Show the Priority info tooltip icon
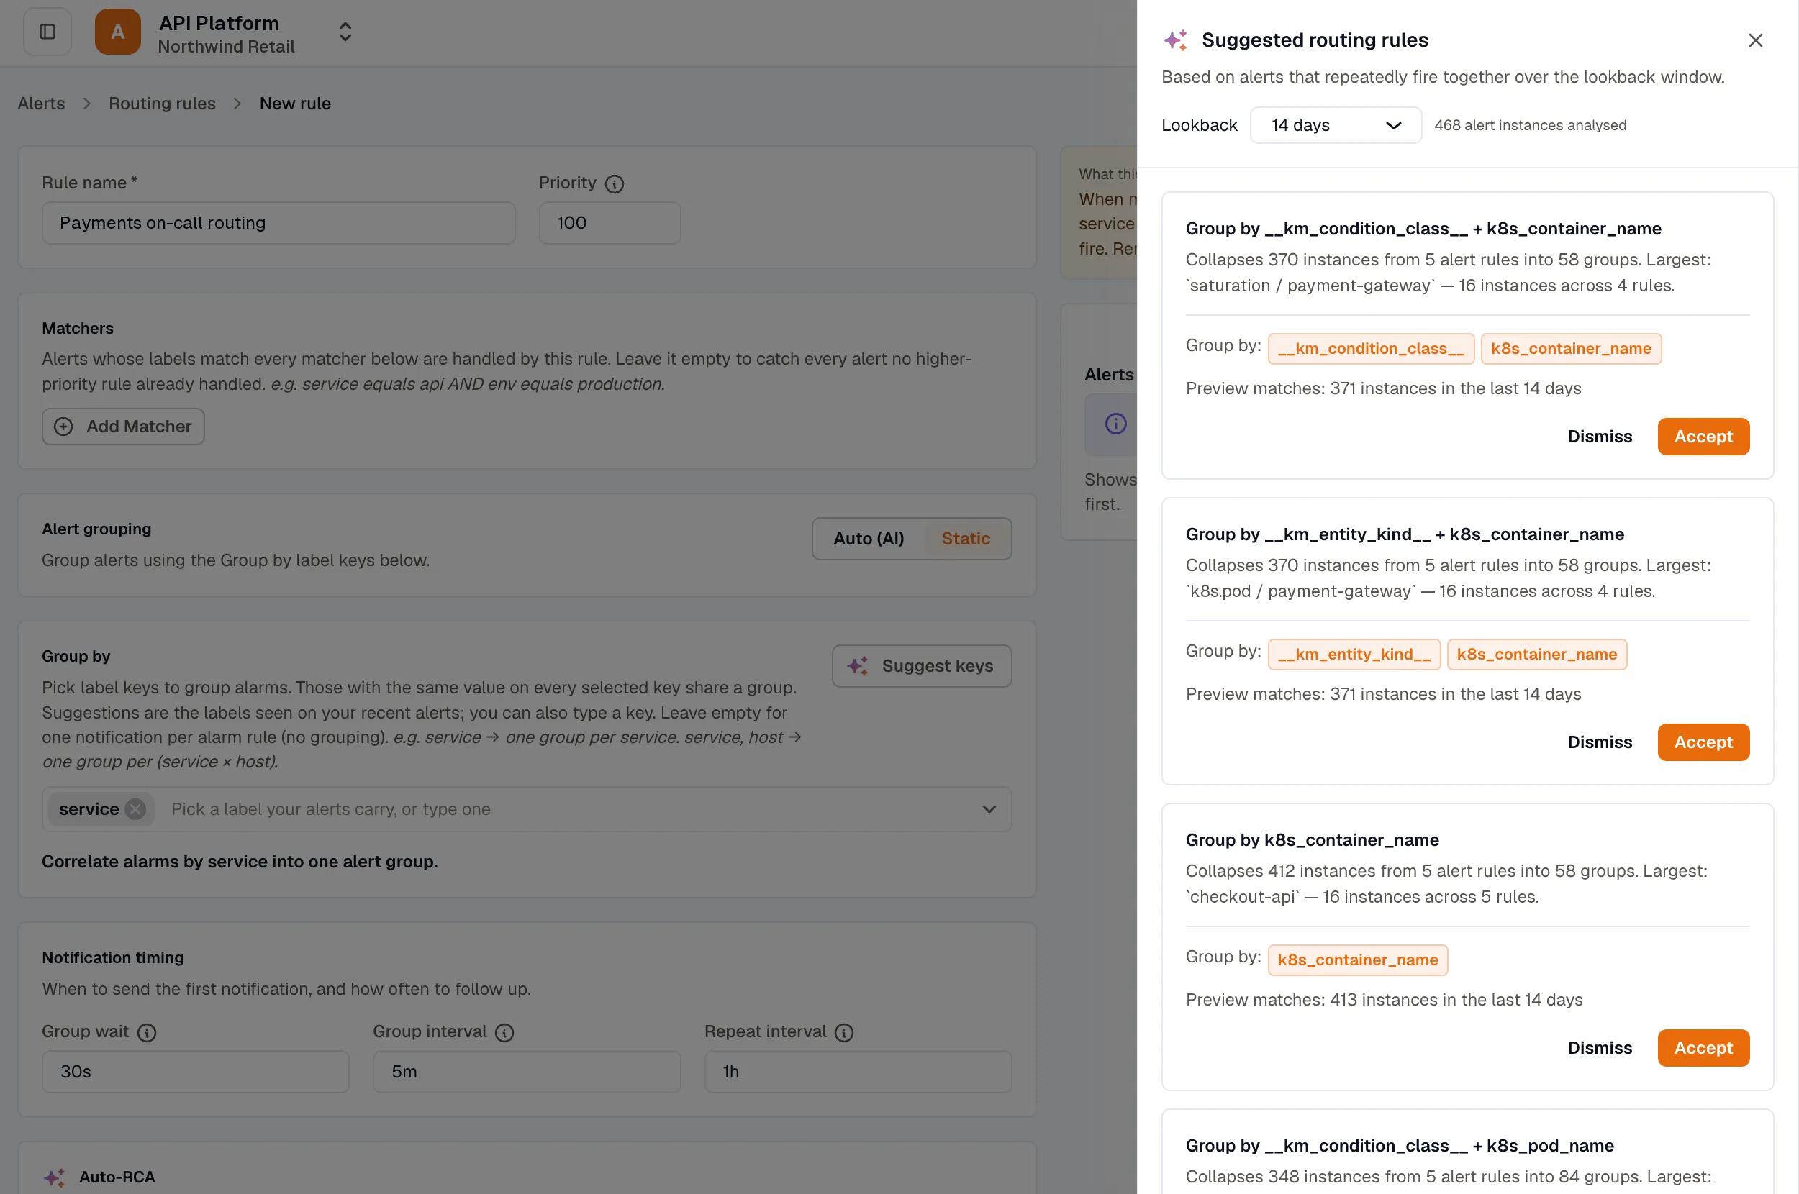Screen dimensions: 1799x1194 tap(614, 183)
